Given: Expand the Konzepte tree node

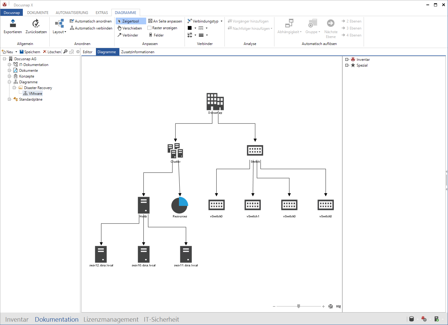Looking at the screenshot, I should coord(9,76).
